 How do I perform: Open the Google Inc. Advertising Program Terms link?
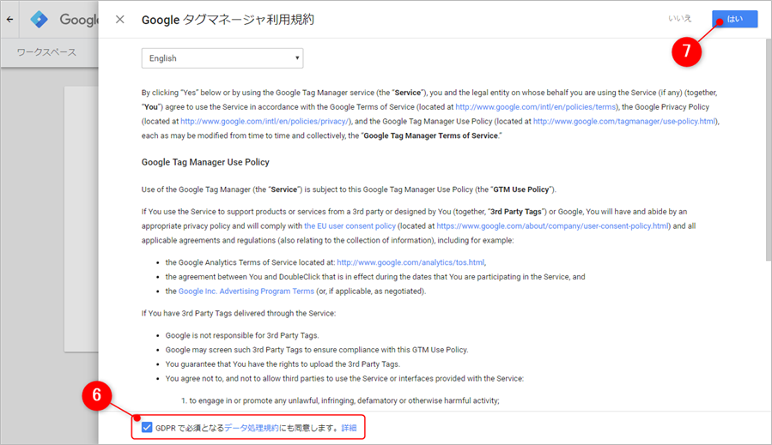246,292
